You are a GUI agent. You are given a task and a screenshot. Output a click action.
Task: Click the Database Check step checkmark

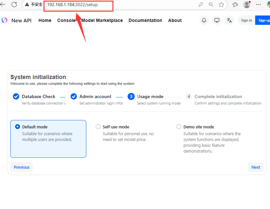pos(16,96)
